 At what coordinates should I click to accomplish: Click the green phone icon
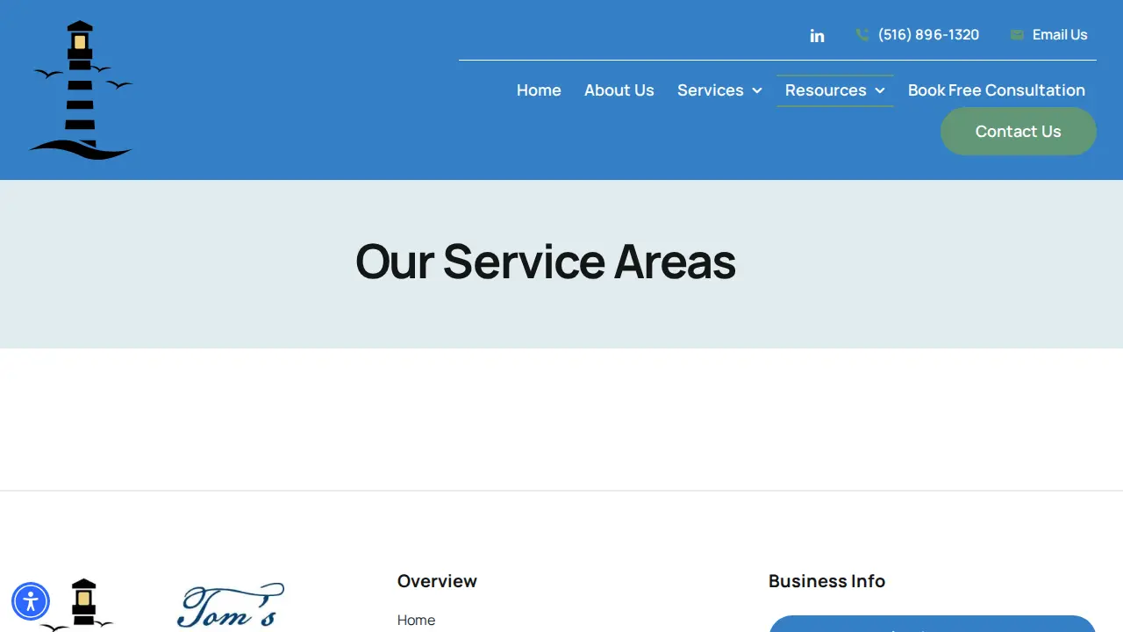click(862, 35)
